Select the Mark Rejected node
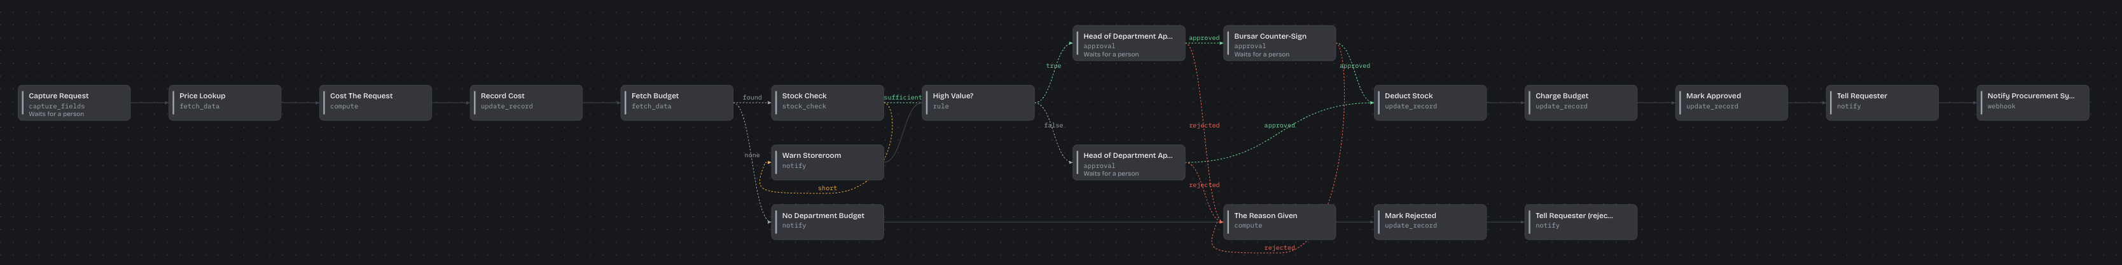Image resolution: width=2122 pixels, height=265 pixels. [1431, 223]
